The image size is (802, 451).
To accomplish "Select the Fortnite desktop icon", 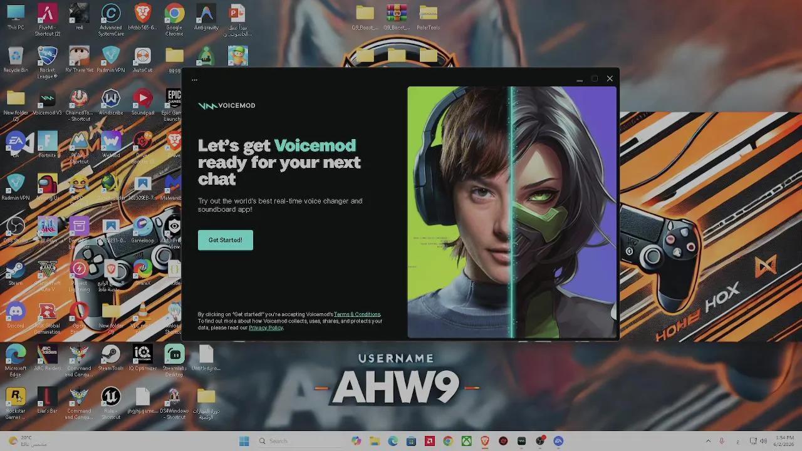I will click(47, 144).
